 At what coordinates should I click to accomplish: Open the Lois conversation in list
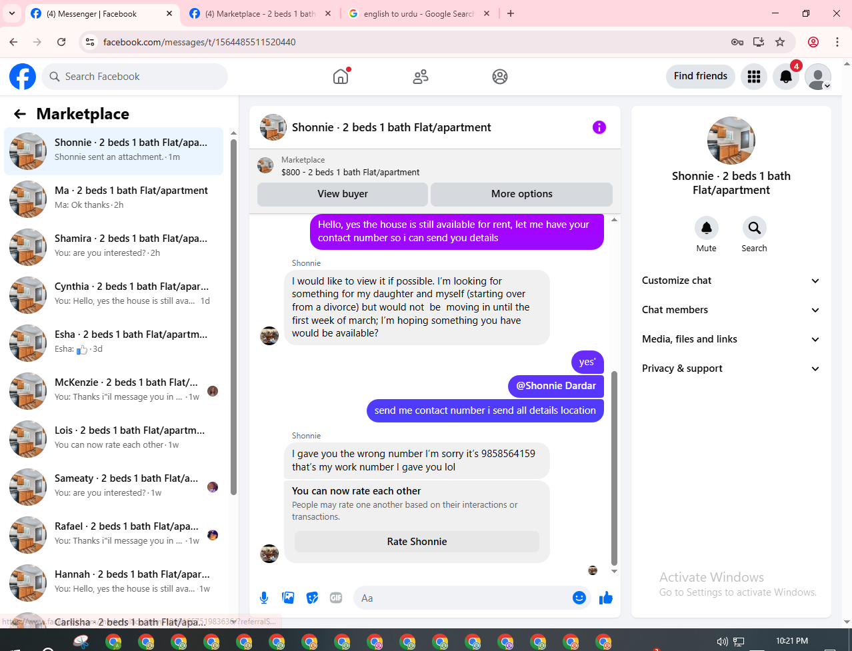coord(114,439)
